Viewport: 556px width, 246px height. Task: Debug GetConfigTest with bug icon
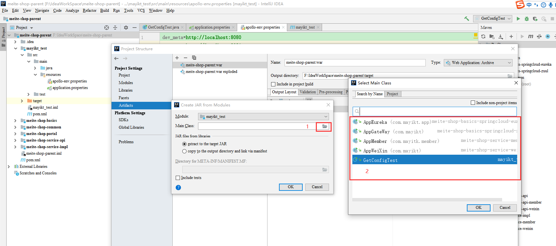tap(527, 19)
